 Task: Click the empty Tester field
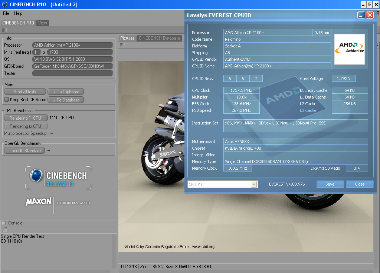click(72, 73)
